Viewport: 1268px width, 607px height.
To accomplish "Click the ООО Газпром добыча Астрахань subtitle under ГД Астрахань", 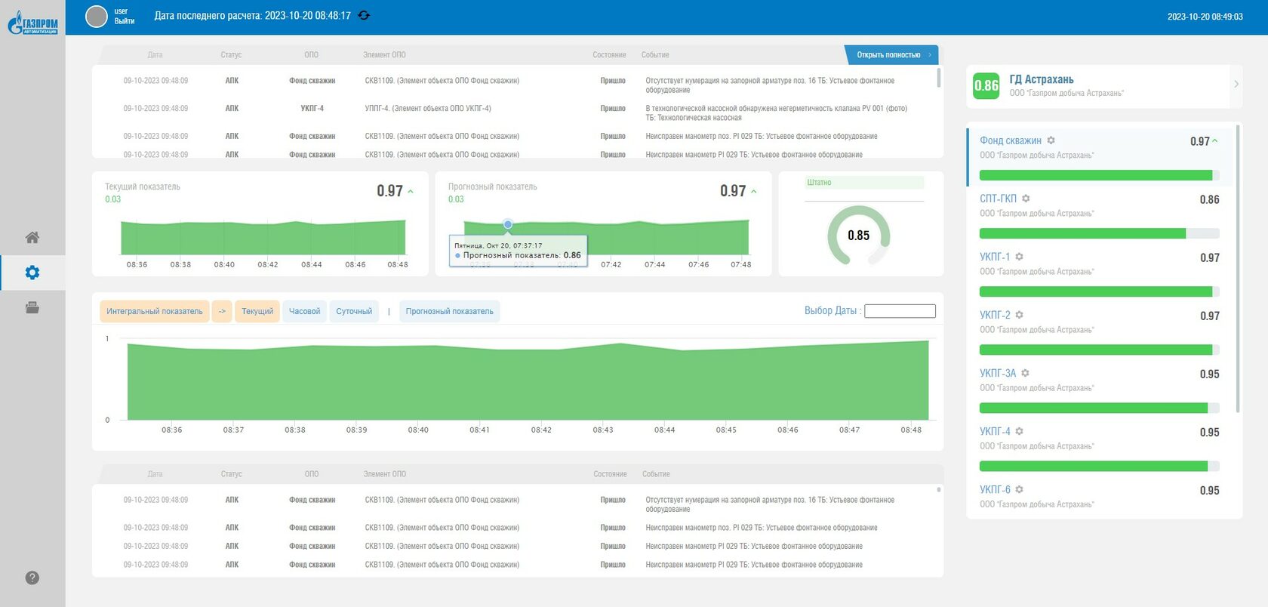I will click(1066, 93).
